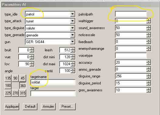Select the 135 angle button
The width and height of the screenshot is (160, 115).
[x=8, y=78]
